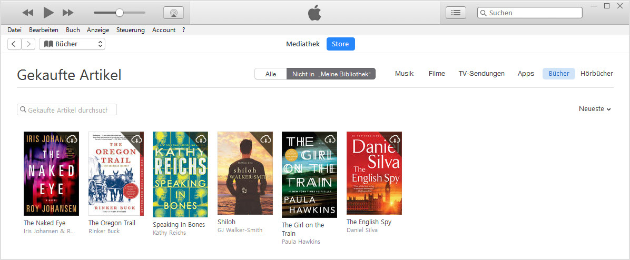
Task: Focus the Suchen search field
Action: coord(530,13)
